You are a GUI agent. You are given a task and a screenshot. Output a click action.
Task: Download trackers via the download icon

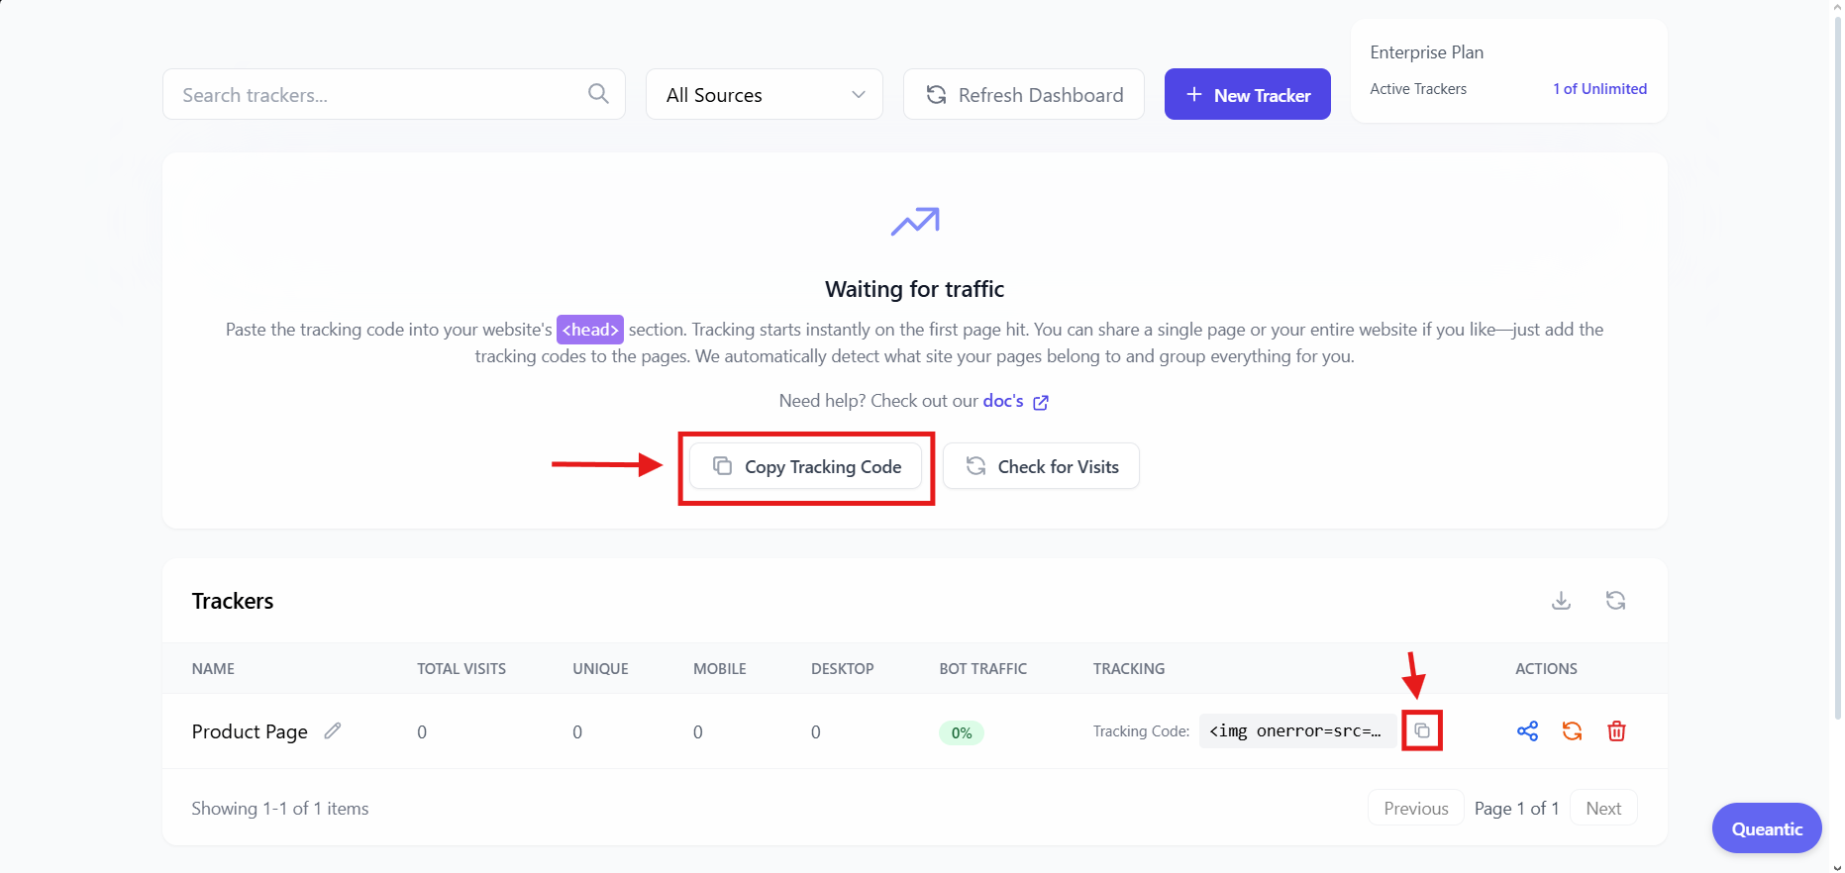click(1561, 601)
